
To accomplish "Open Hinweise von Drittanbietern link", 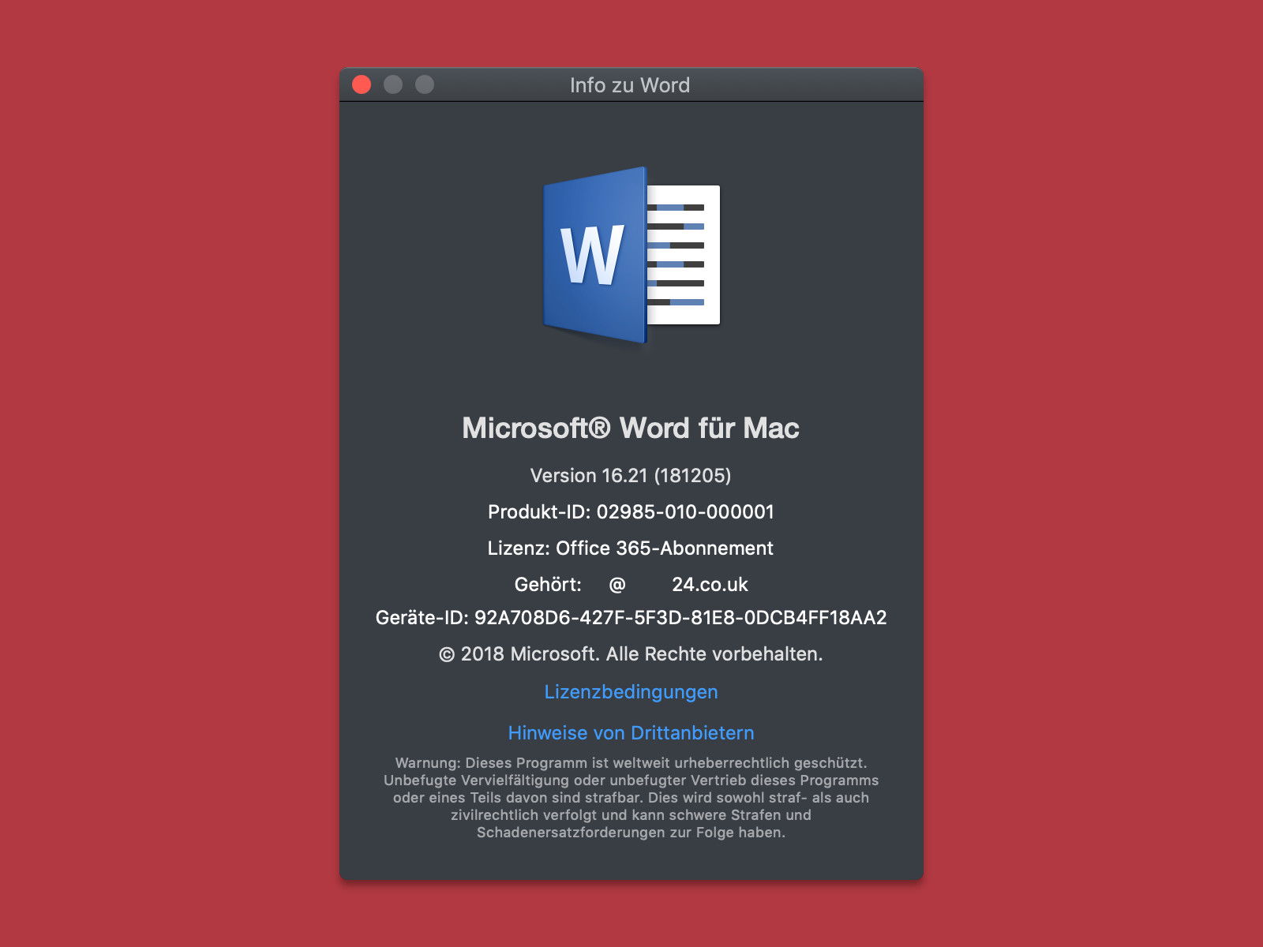I will pyautogui.click(x=631, y=733).
